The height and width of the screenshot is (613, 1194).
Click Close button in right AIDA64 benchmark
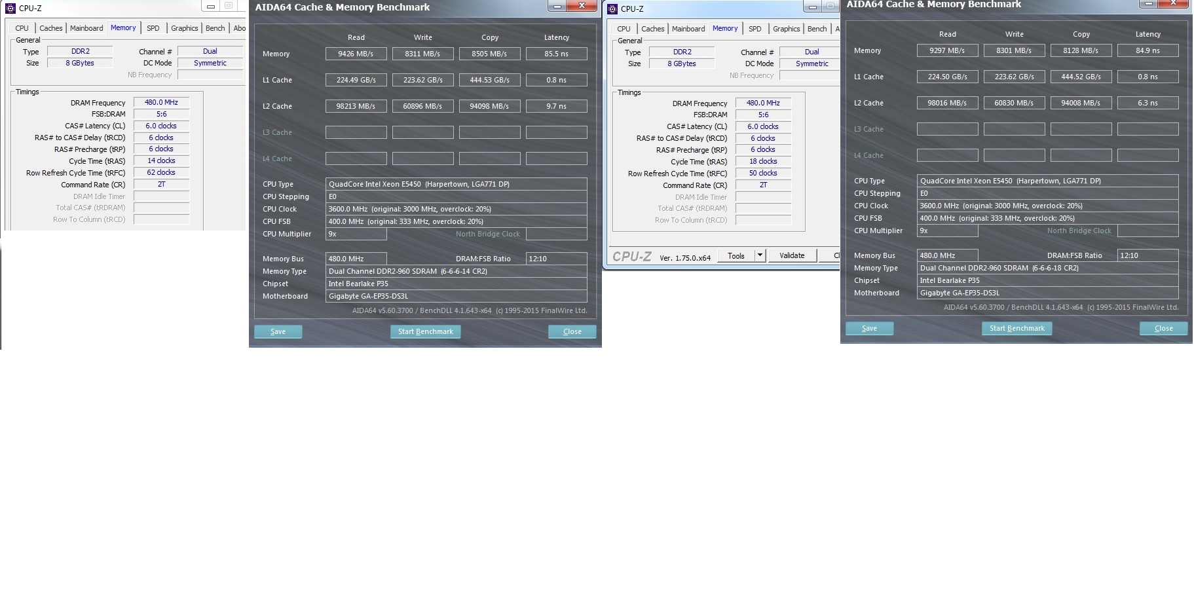(1164, 328)
